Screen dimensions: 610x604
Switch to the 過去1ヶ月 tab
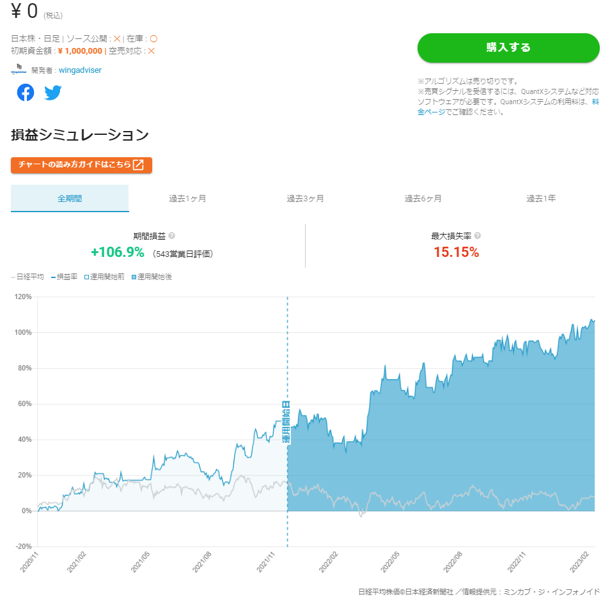(187, 198)
